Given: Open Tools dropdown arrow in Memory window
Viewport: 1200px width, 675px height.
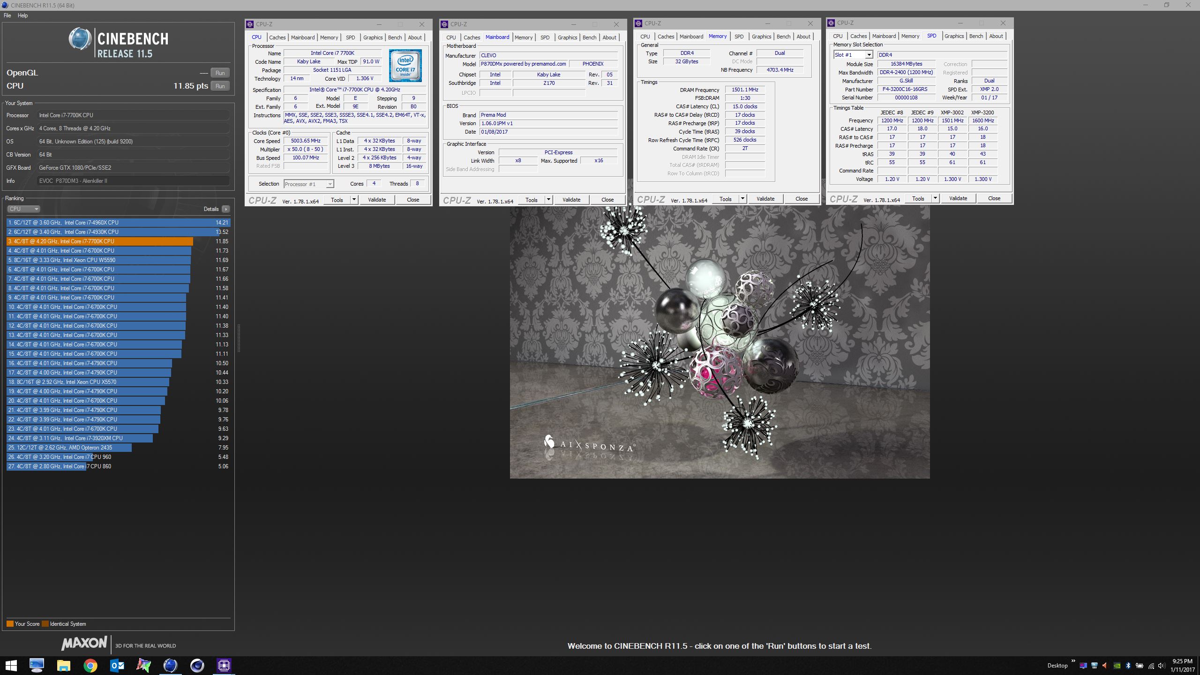Looking at the screenshot, I should [742, 199].
